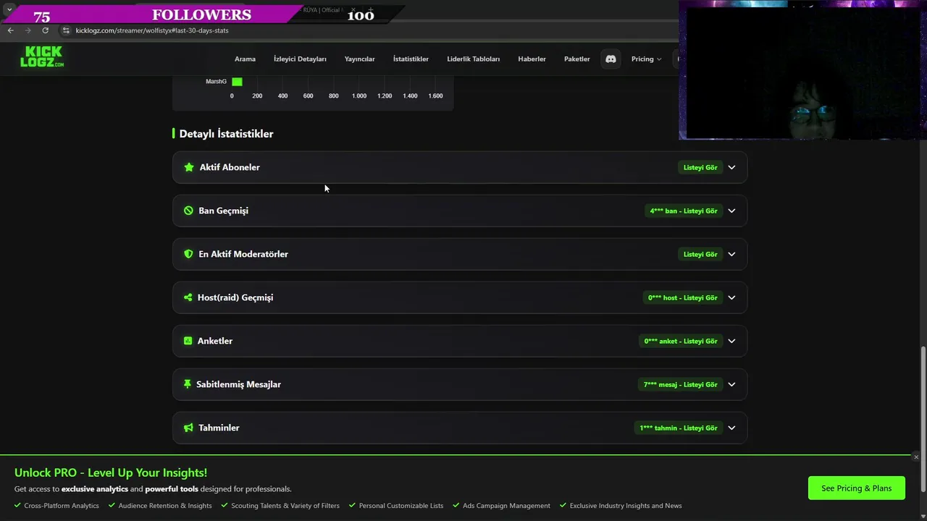The image size is (927, 521).
Task: Click the Ads Campaign Management feature text
Action: tap(506, 506)
